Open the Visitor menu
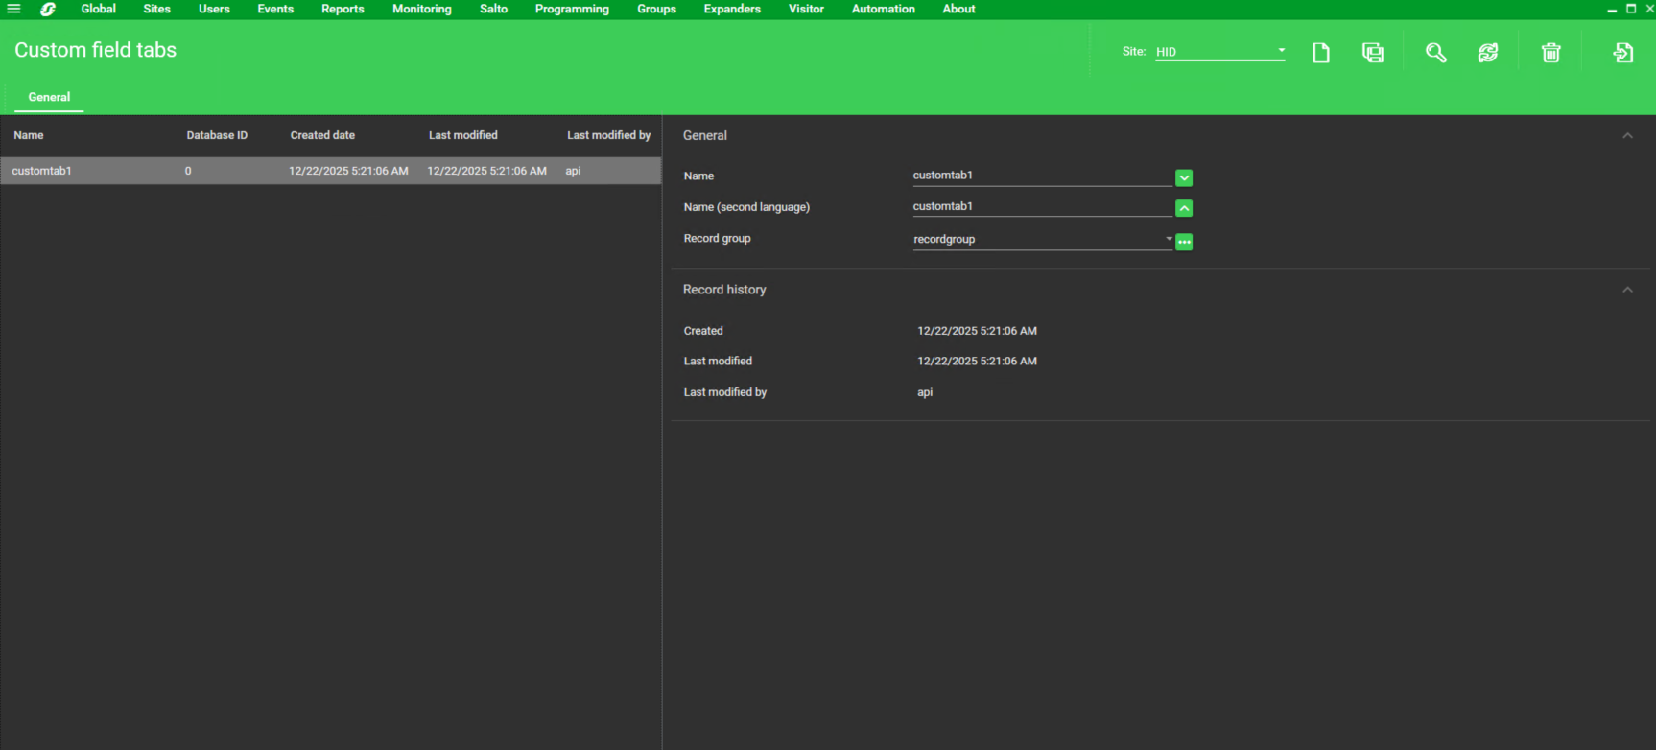 pyautogui.click(x=806, y=9)
